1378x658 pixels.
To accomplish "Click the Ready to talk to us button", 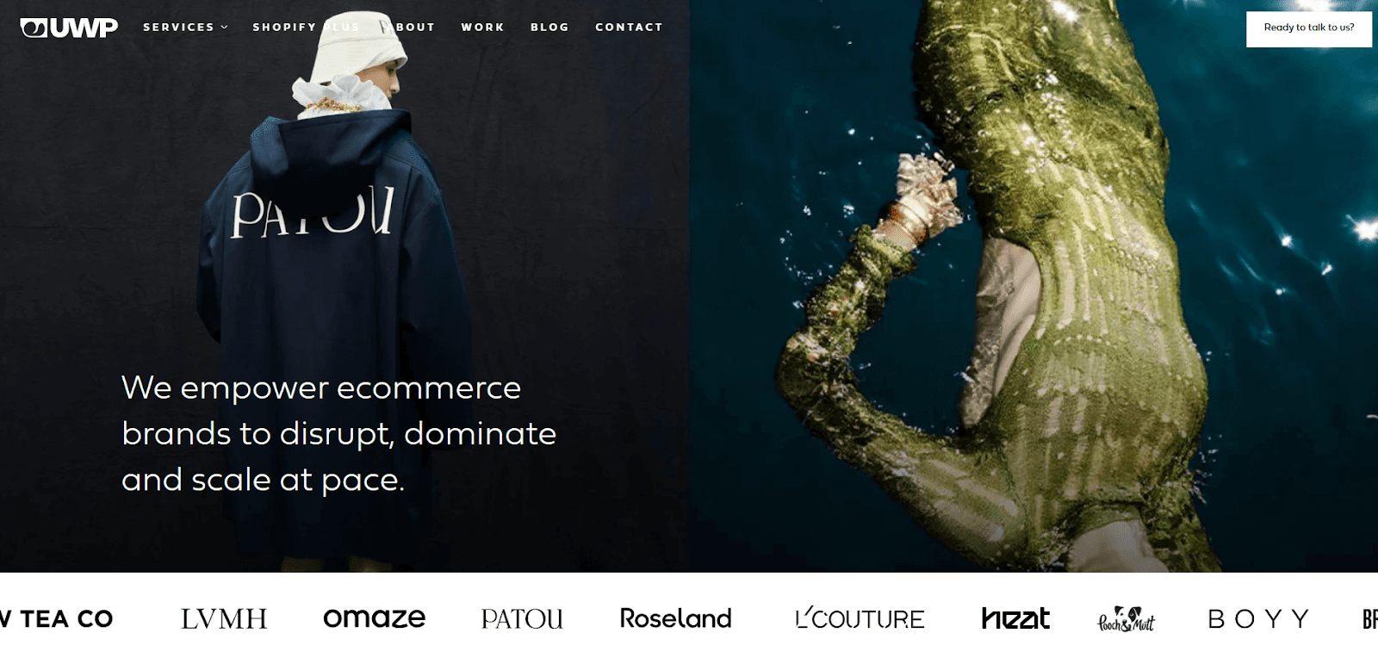I will (x=1308, y=28).
